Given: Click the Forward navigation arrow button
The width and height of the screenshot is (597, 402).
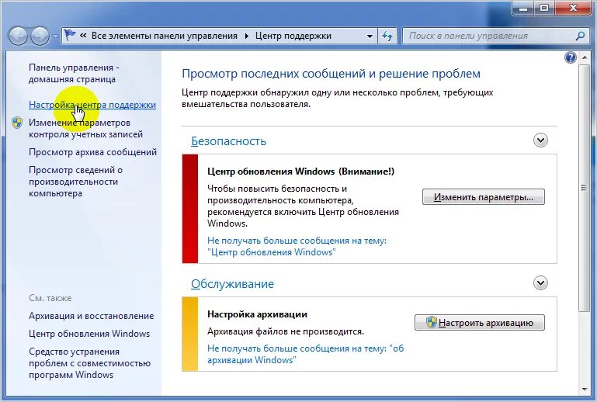Looking at the screenshot, I should [40, 36].
